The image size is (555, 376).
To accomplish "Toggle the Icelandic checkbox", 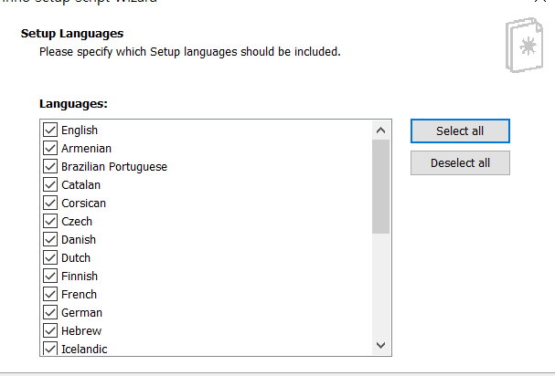I will (50, 349).
